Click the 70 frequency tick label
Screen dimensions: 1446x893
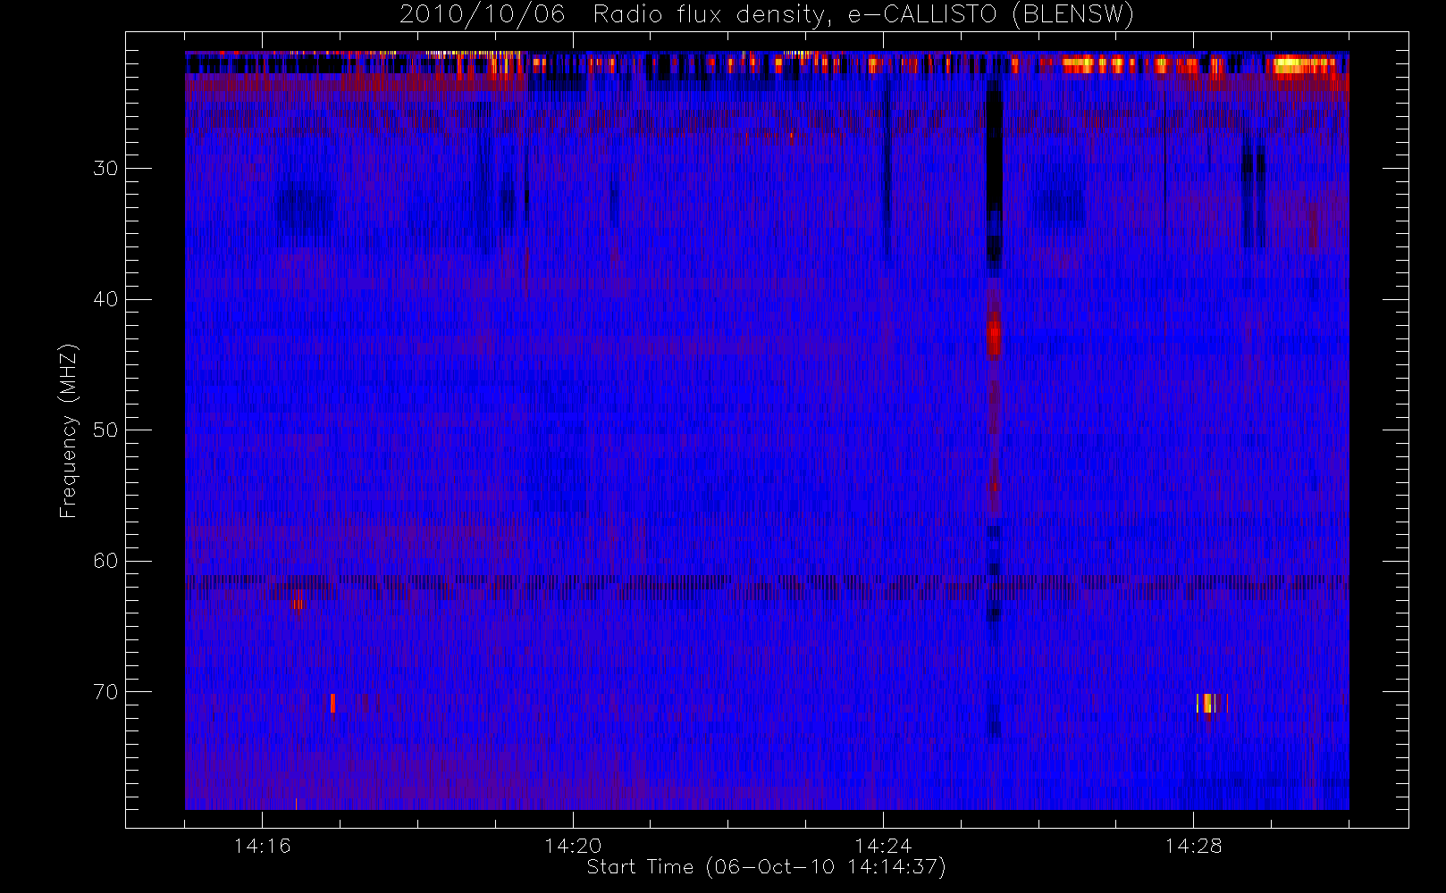point(105,692)
